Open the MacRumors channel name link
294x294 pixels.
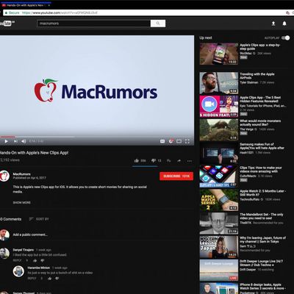(x=22, y=174)
